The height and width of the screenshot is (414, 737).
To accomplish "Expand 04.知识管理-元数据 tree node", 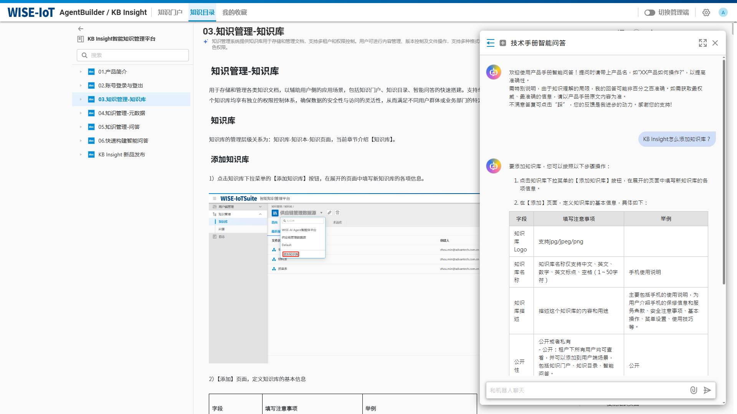I will (81, 113).
